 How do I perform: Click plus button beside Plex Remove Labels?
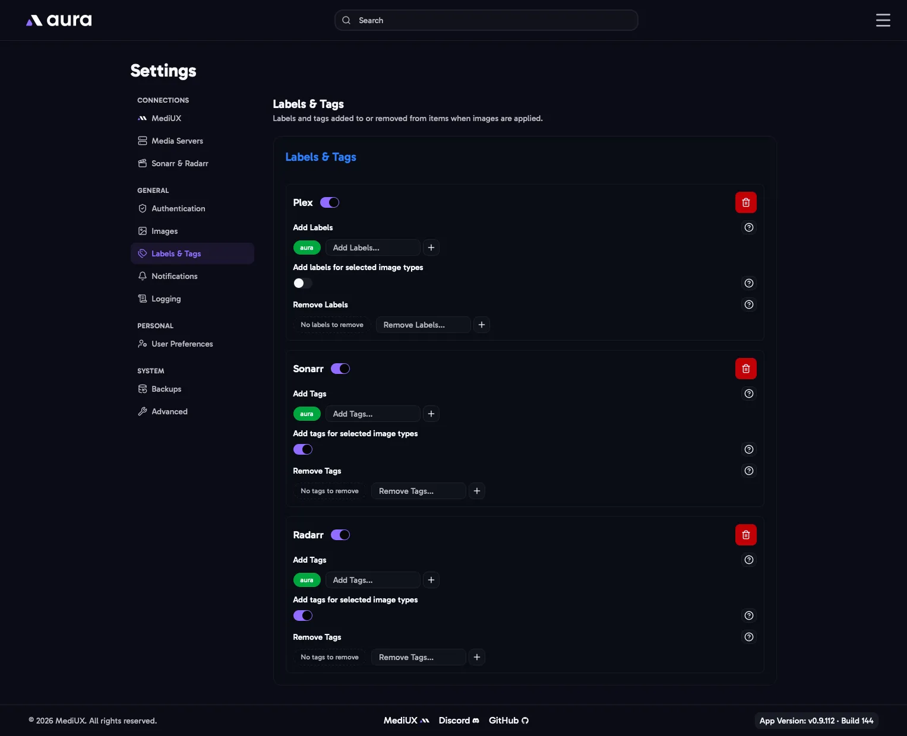482,325
